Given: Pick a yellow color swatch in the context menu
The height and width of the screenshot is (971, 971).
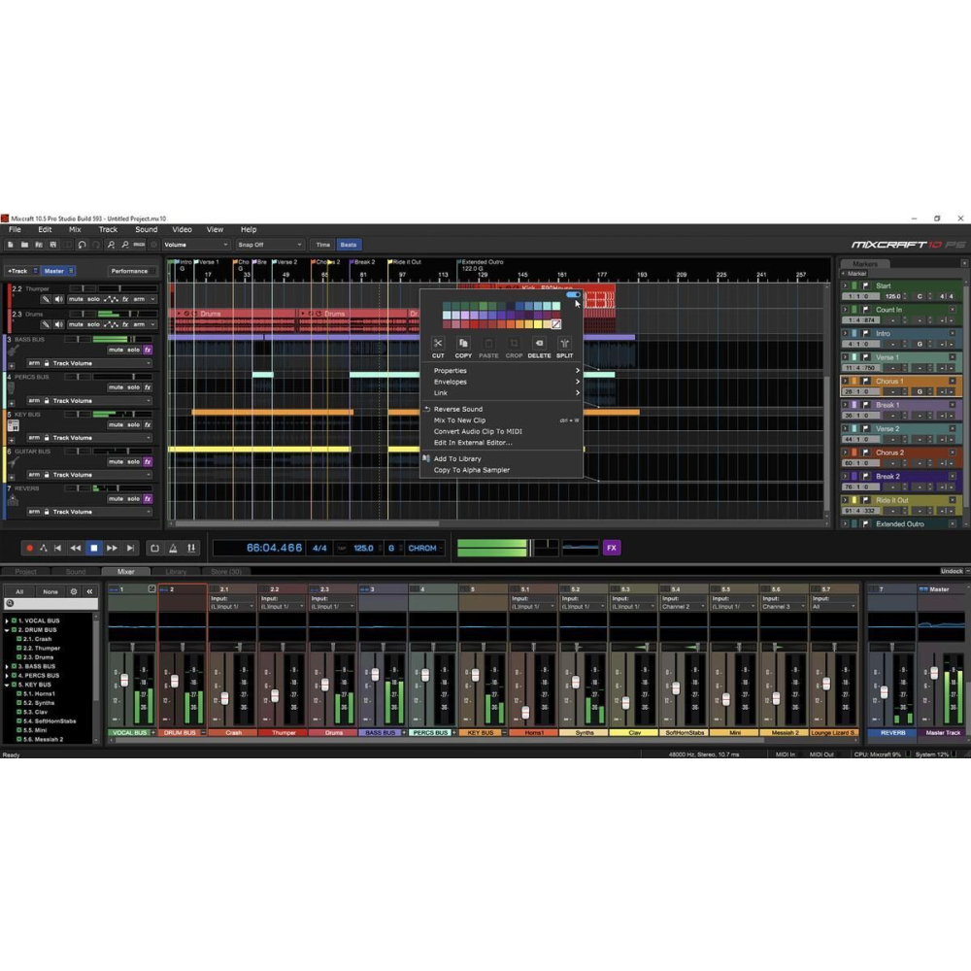Looking at the screenshot, I should [536, 324].
